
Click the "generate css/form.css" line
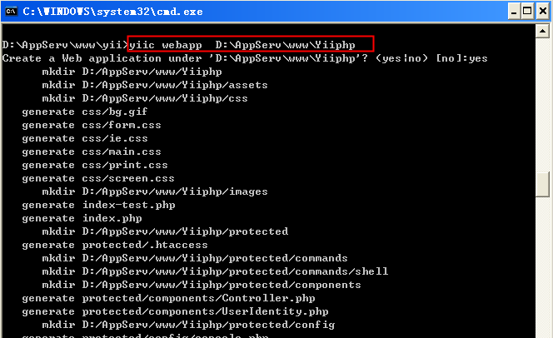tap(92, 125)
